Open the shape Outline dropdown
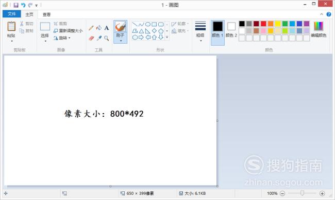The width and height of the screenshot is (335, 200). coord(180,24)
